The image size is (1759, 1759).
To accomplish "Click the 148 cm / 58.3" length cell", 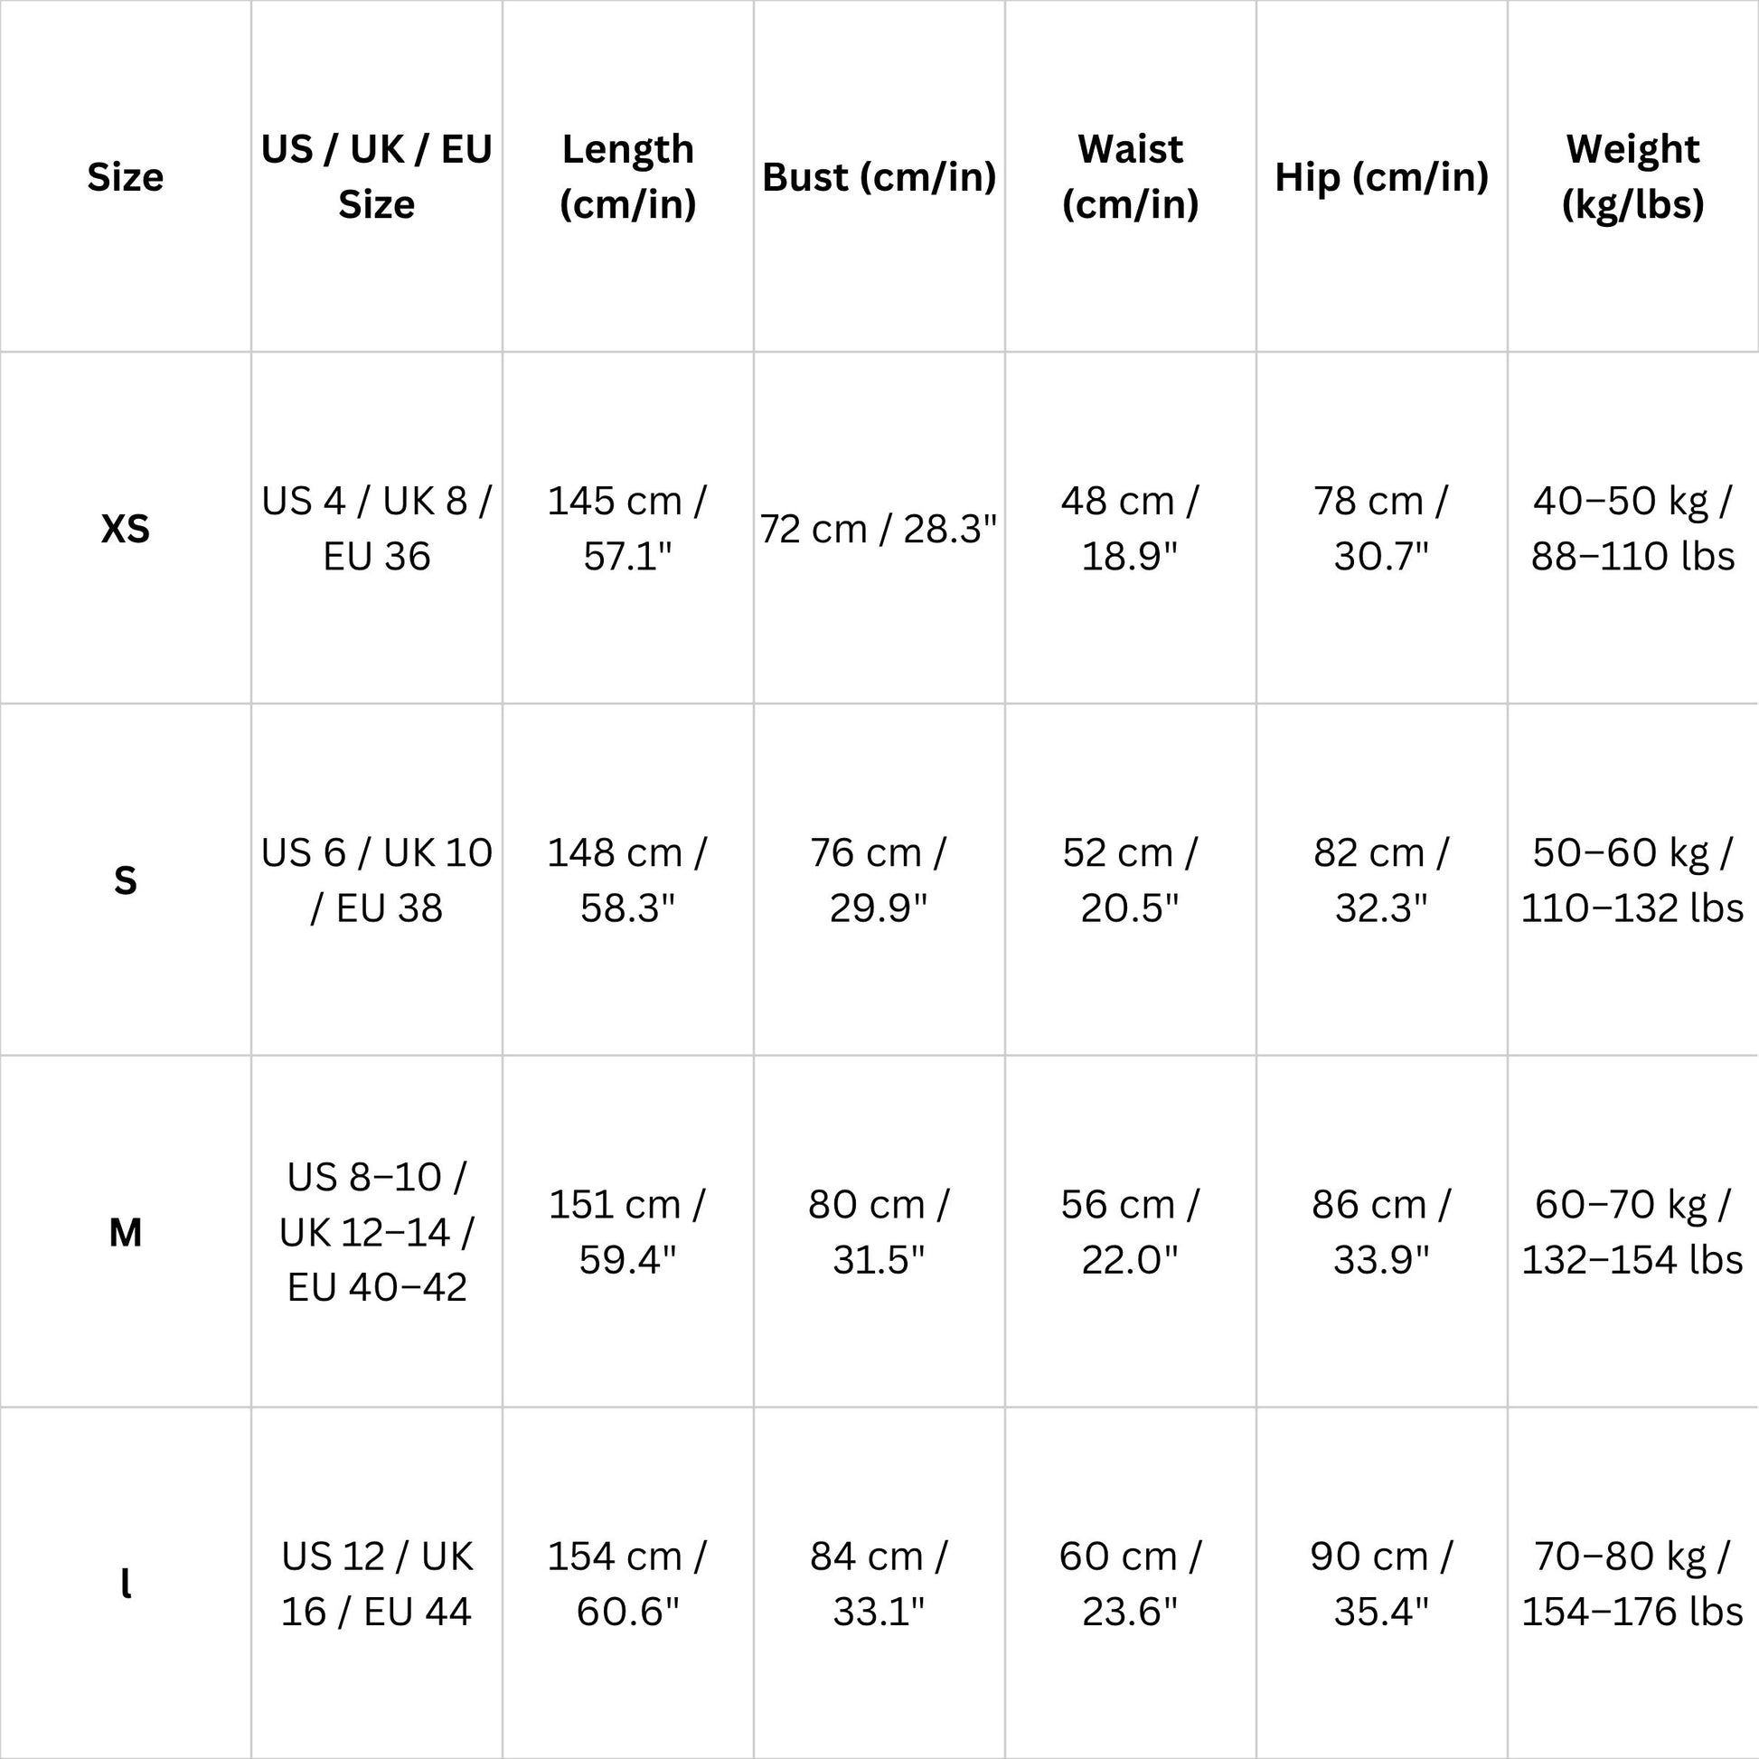I will point(628,879).
